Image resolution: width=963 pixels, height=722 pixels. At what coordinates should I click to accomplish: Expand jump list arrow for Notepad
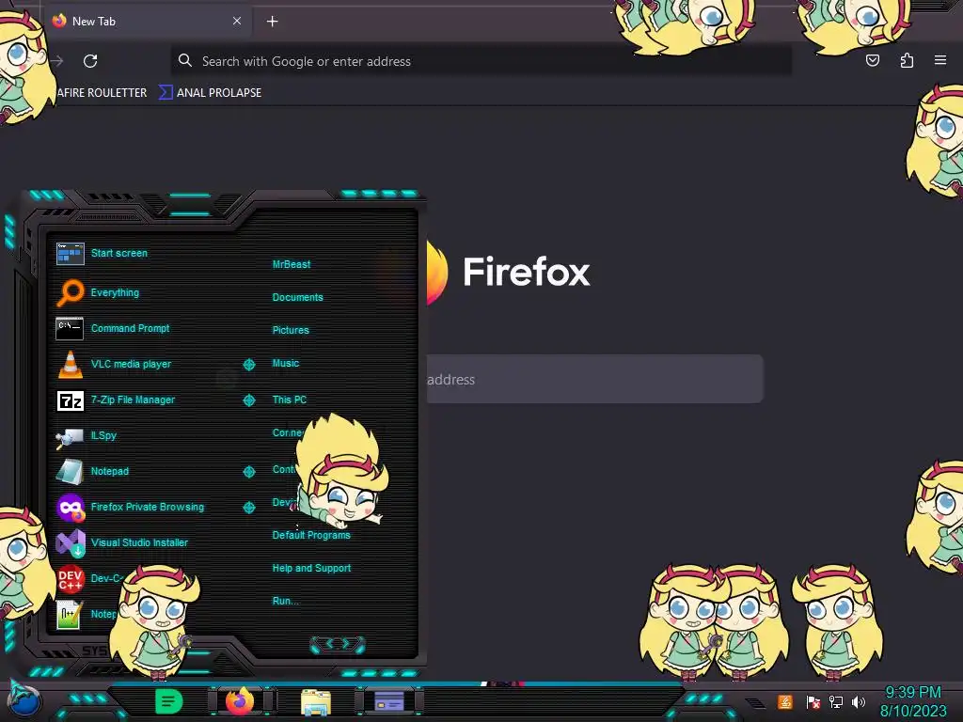tap(248, 472)
